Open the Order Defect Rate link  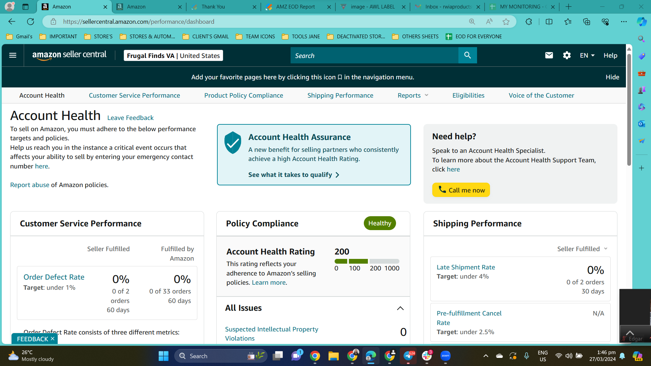(54, 277)
